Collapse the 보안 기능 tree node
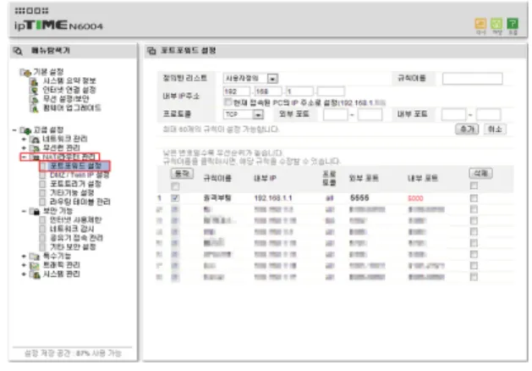Screen dimensions: 532x371 click(24, 211)
